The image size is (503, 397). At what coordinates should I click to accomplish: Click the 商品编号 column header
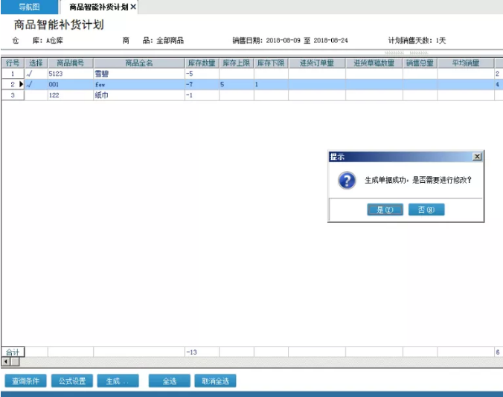pos(71,63)
